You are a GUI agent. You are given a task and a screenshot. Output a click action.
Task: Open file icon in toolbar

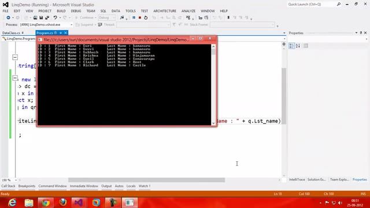point(35,18)
